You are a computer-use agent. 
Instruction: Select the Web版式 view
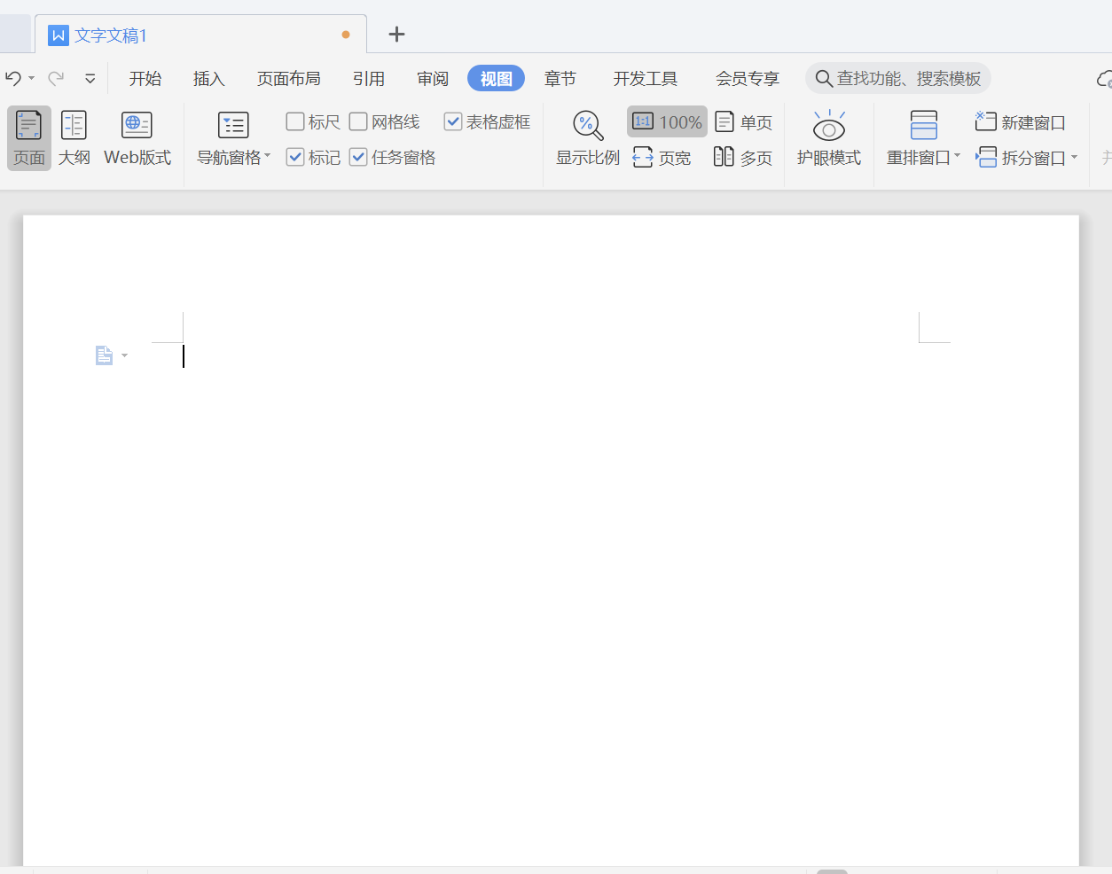click(x=137, y=137)
